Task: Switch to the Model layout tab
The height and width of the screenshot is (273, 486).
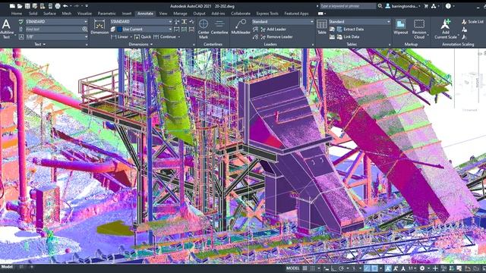Action: pyautogui.click(x=7, y=267)
